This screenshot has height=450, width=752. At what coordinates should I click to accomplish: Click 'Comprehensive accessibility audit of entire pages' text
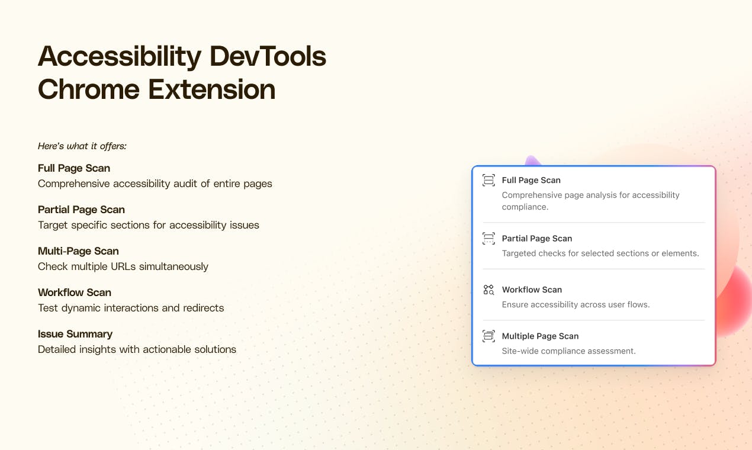pyautogui.click(x=155, y=184)
